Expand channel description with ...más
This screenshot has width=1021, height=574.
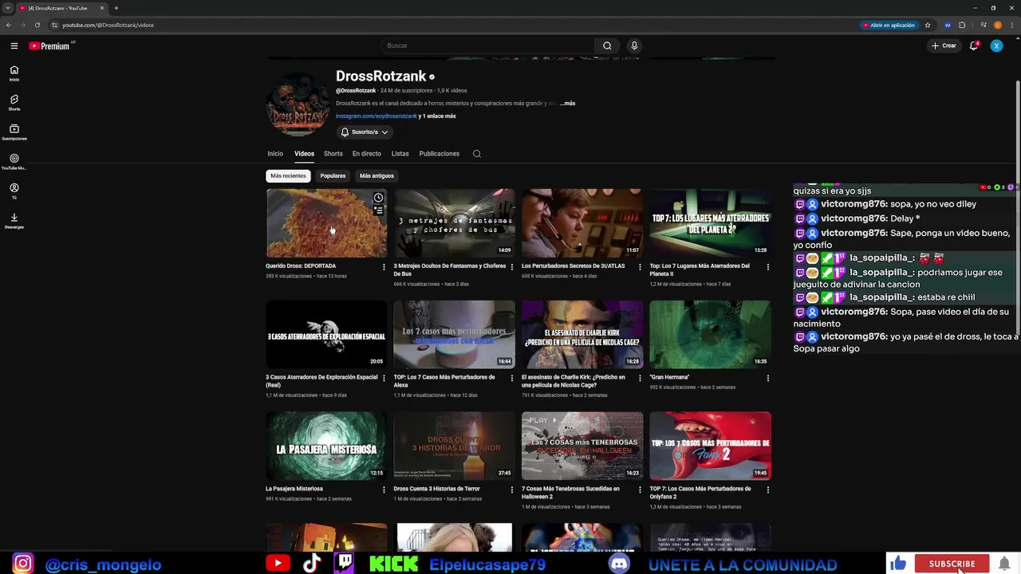pos(567,104)
